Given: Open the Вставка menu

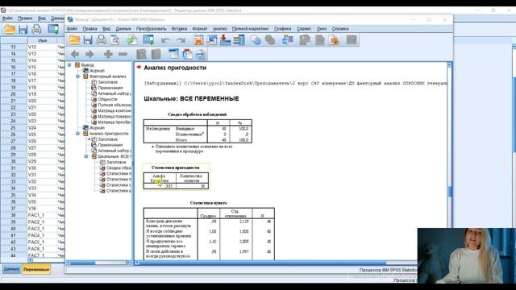Looking at the screenshot, I should click(x=179, y=29).
